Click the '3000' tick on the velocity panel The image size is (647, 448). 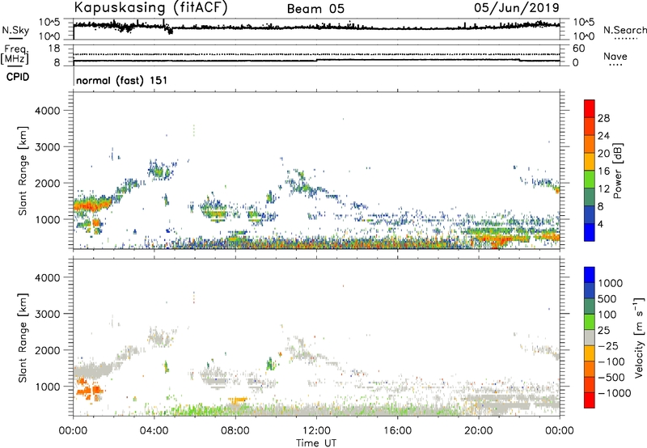(x=47, y=314)
